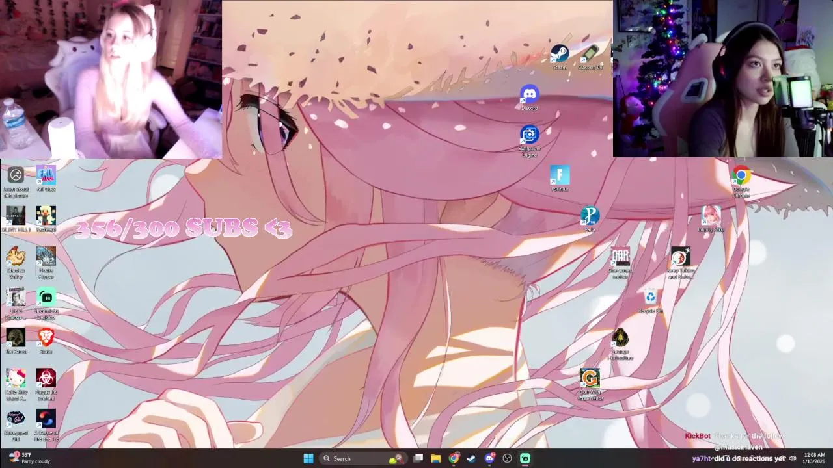Select the Learn about this picture icon

(x=16, y=182)
